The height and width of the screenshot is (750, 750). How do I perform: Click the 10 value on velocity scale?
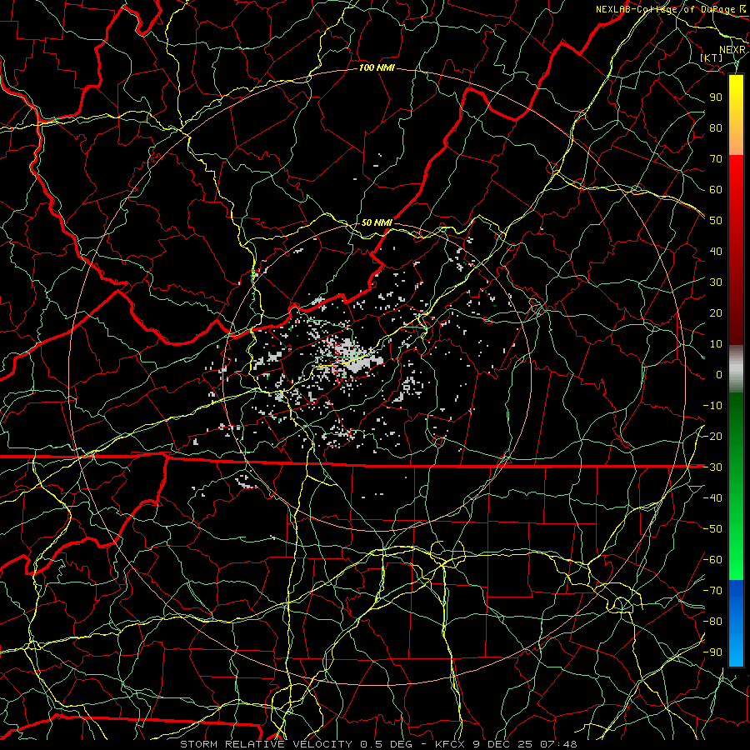pyautogui.click(x=716, y=344)
